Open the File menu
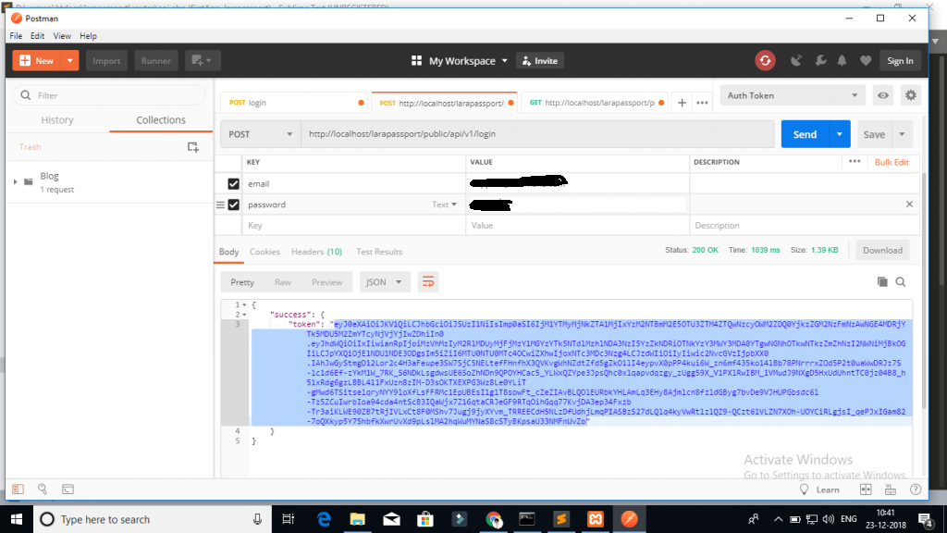The height and width of the screenshot is (533, 947). 16,36
